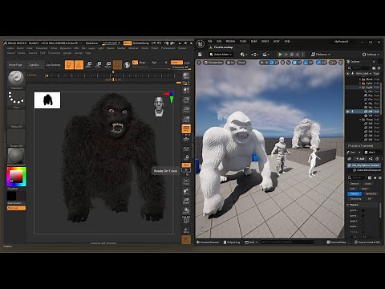The image size is (385, 289).
Task: Click the Unreal Engine logo icon
Action: 200,44
